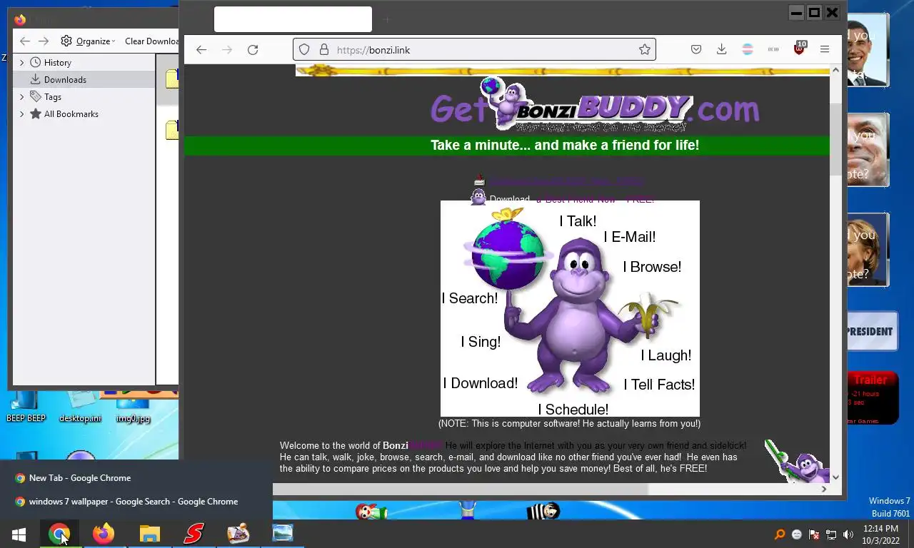
Task: Open the Firefox Downloads panel arrow
Action: pos(722,50)
